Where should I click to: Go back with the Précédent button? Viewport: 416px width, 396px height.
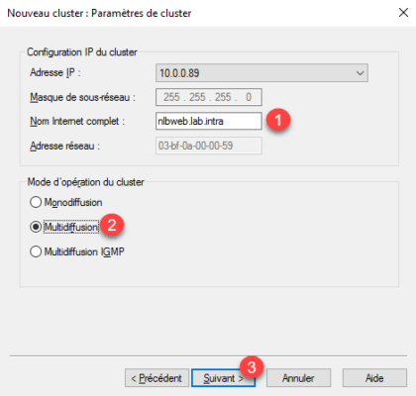(156, 378)
